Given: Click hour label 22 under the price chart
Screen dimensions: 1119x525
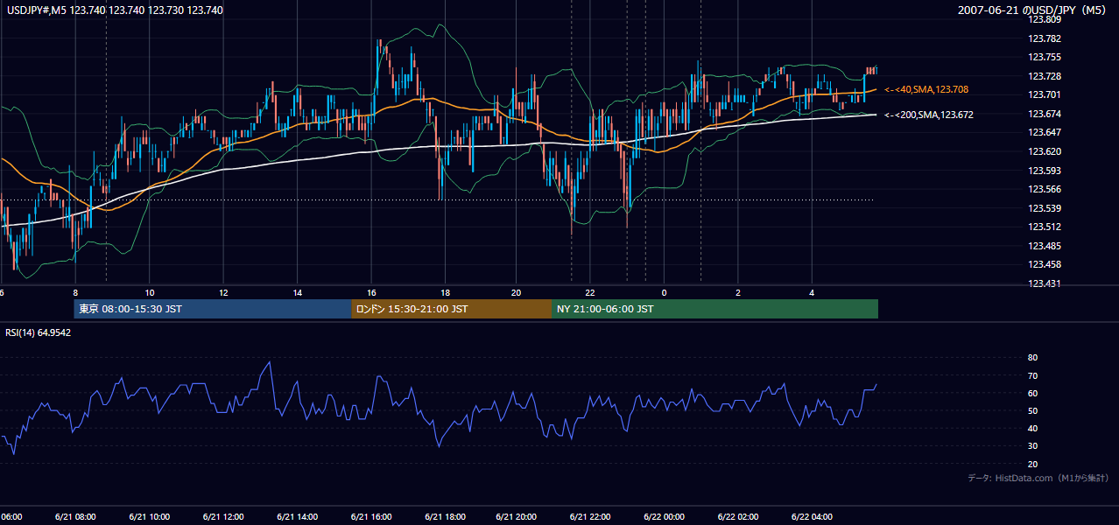Looking at the screenshot, I should pos(590,292).
